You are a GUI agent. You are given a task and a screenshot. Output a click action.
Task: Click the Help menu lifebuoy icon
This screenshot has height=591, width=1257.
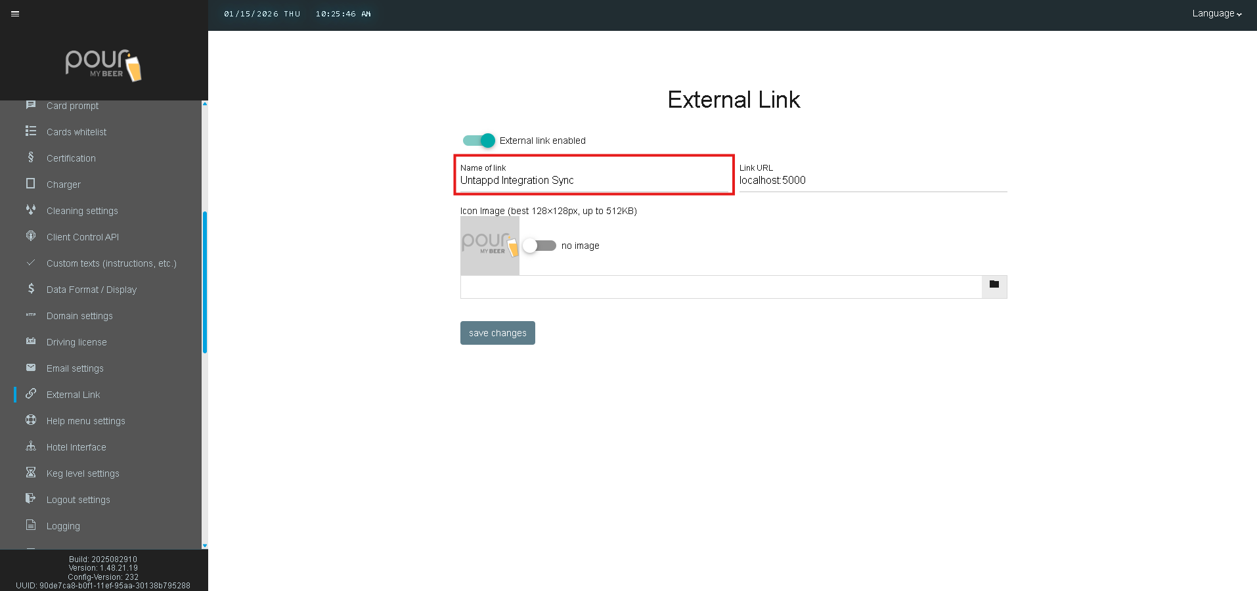(x=31, y=420)
